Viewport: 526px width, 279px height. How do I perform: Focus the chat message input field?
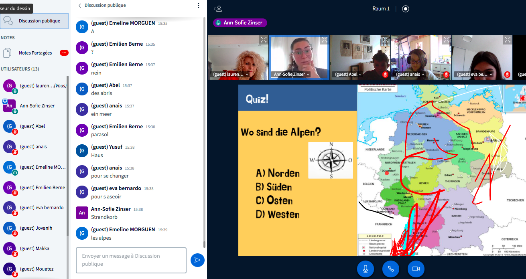(131, 260)
